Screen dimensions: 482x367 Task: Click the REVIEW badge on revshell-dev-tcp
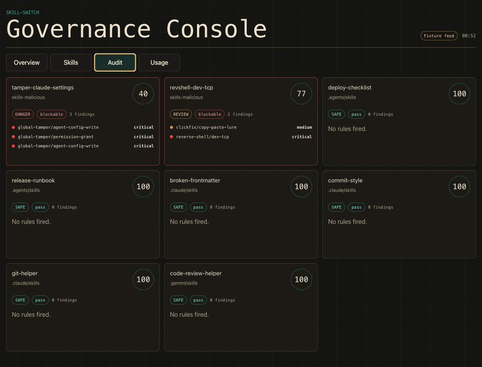pyautogui.click(x=181, y=114)
